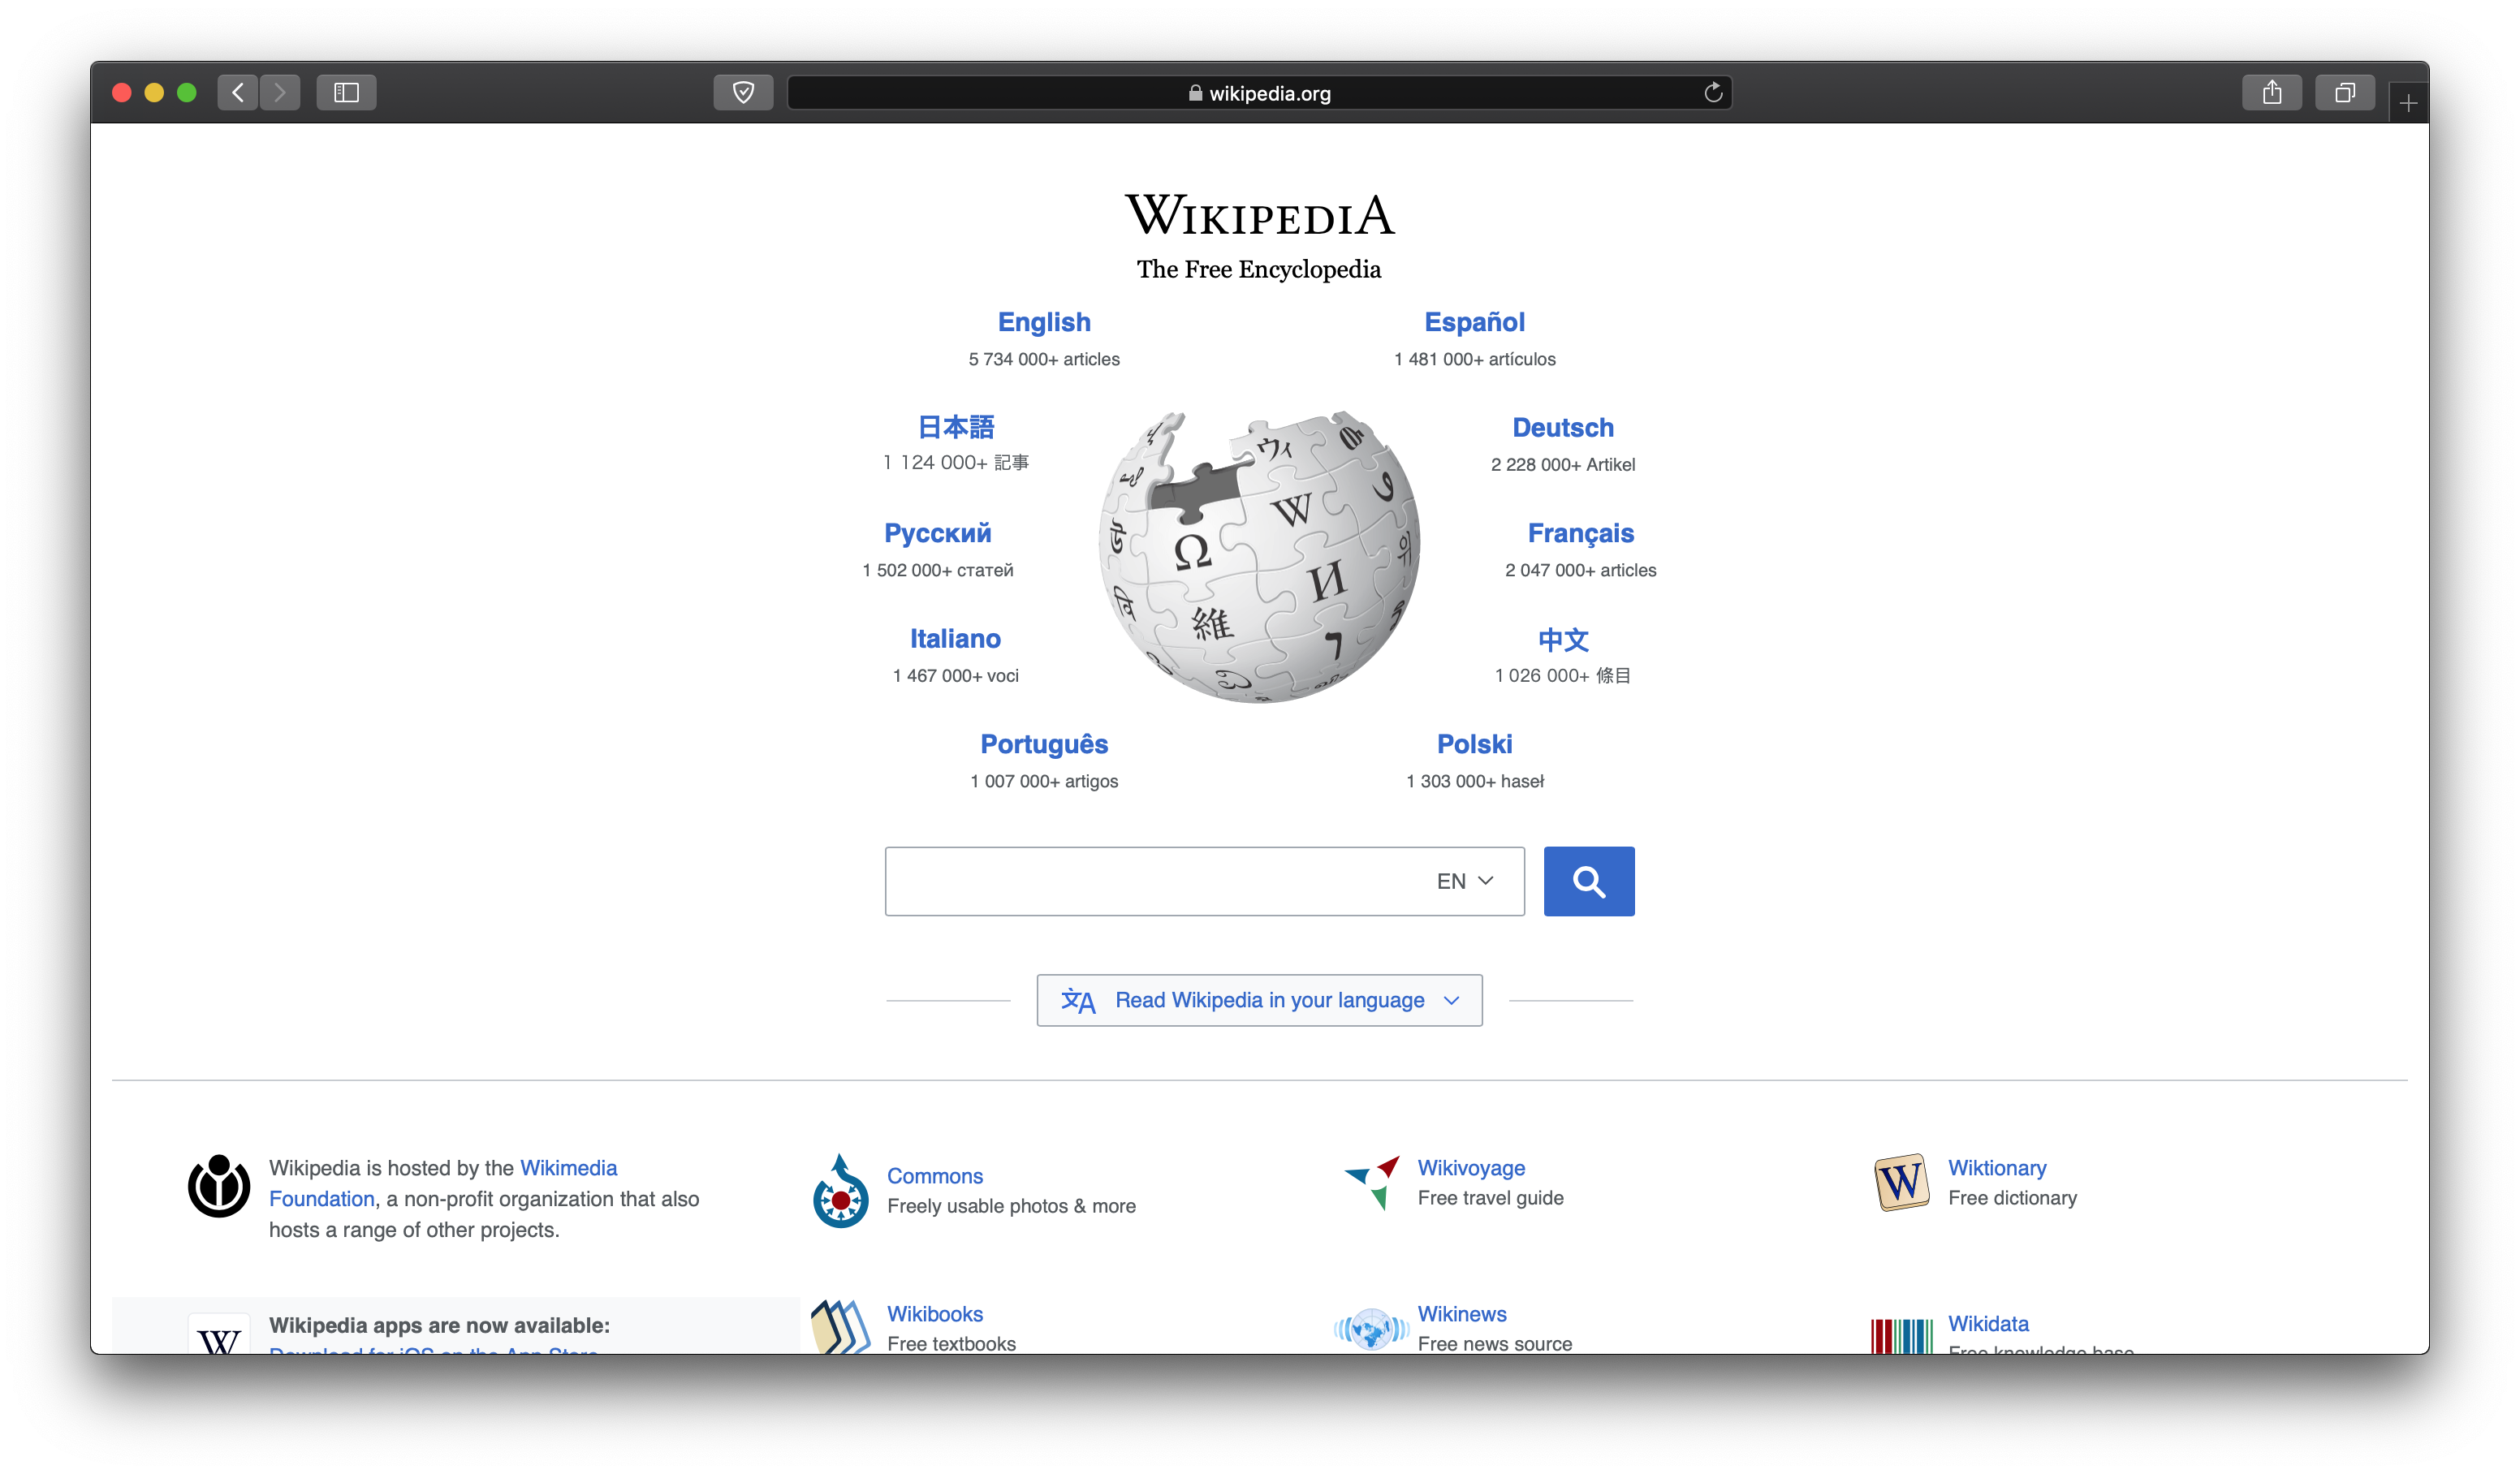2520x1474 pixels.
Task: Select Français Wikipedia language option
Action: point(1579,532)
